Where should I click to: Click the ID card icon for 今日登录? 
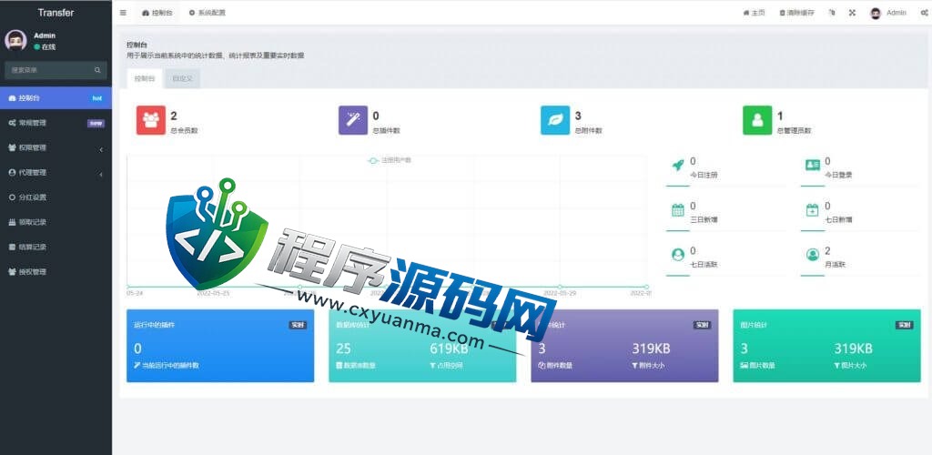point(813,165)
